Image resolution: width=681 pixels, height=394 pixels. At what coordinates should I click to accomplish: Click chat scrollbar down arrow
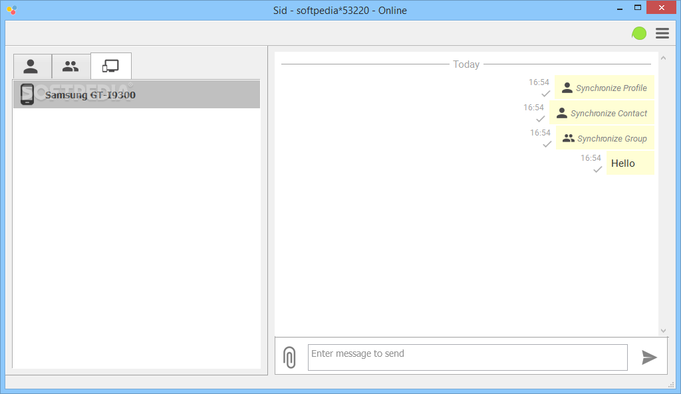(x=663, y=331)
